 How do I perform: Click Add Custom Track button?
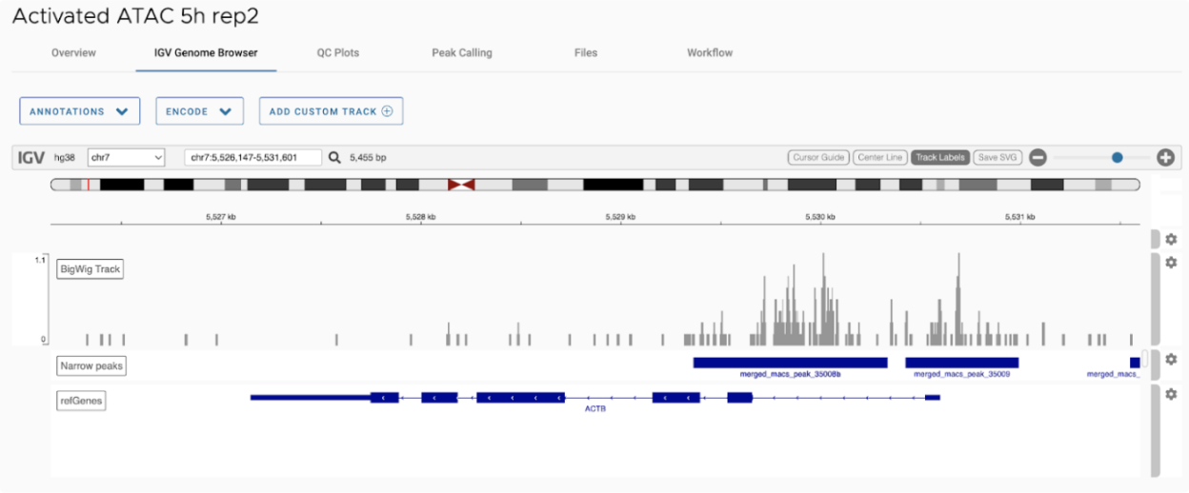coord(331,111)
